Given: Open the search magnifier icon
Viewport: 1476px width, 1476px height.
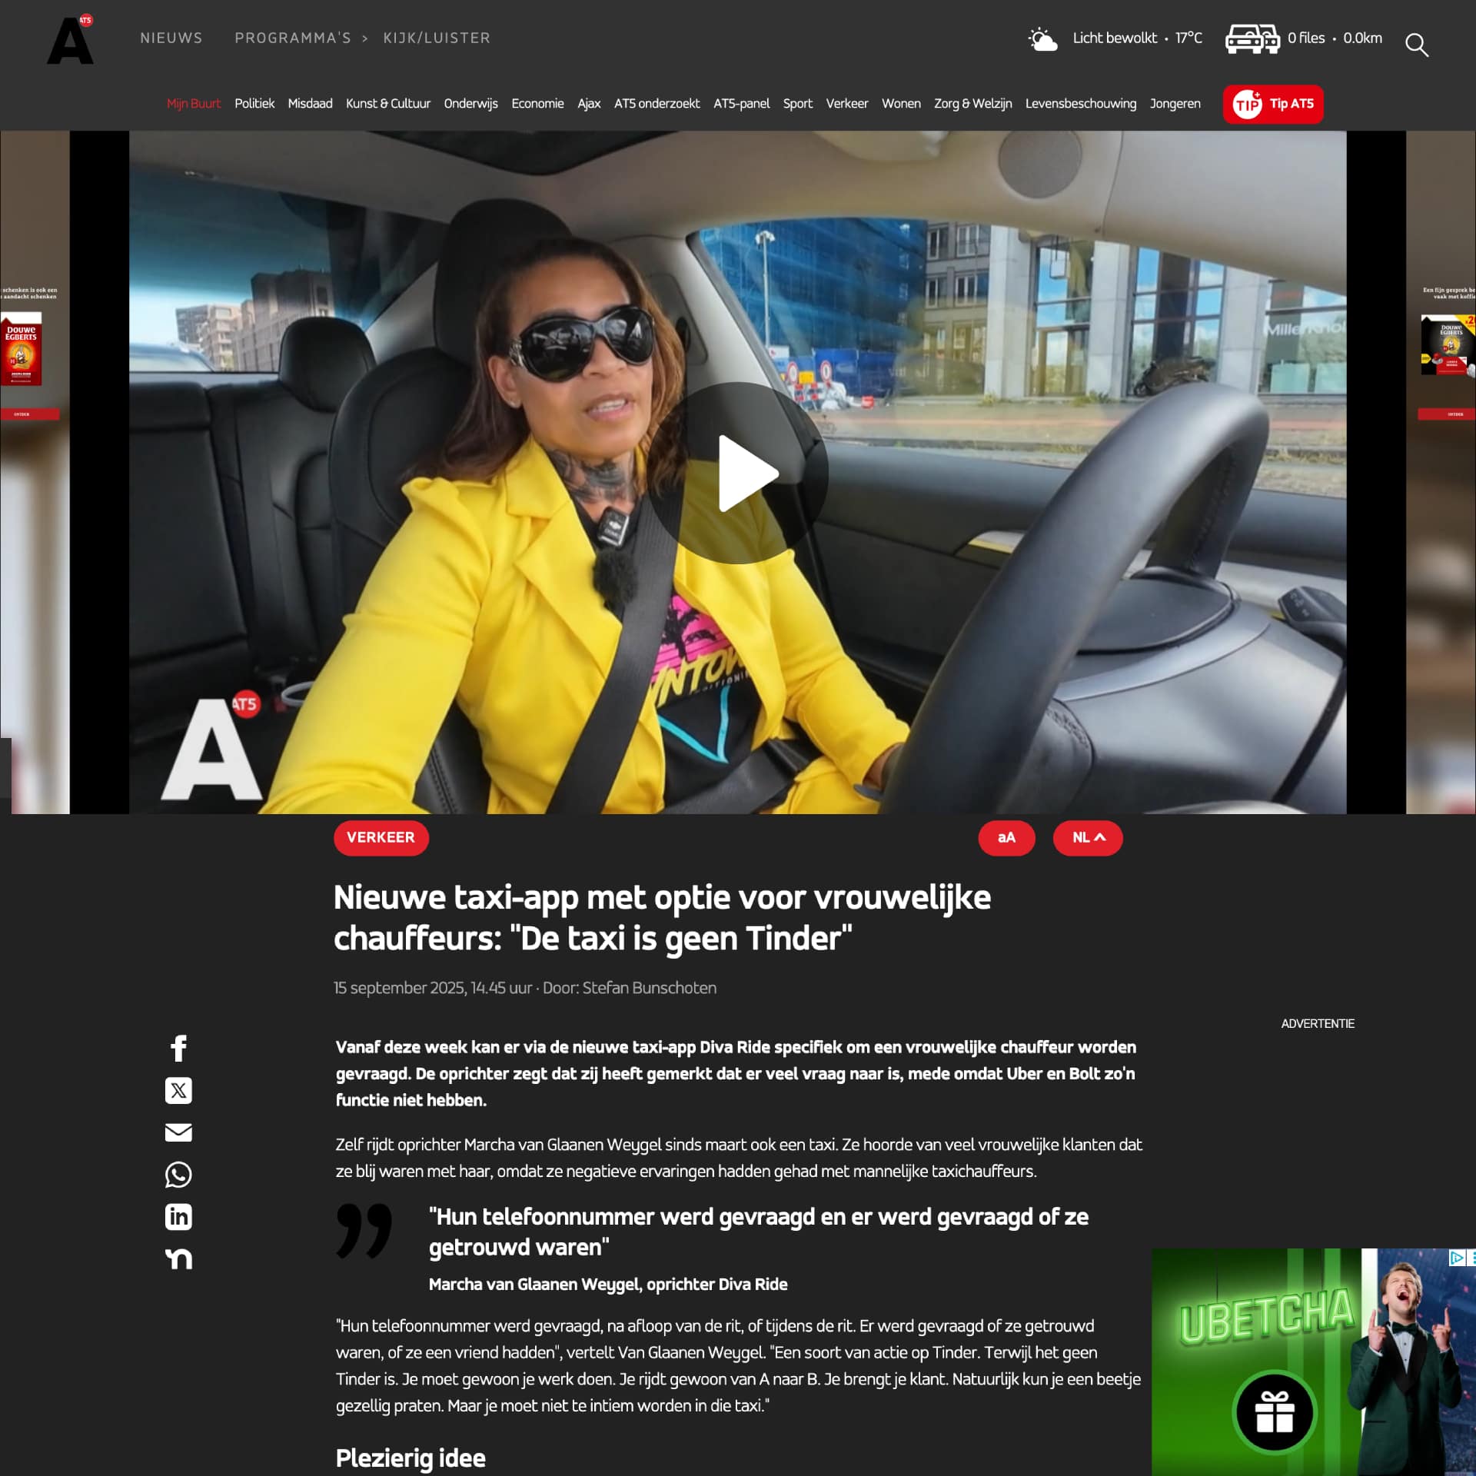Looking at the screenshot, I should (x=1416, y=45).
